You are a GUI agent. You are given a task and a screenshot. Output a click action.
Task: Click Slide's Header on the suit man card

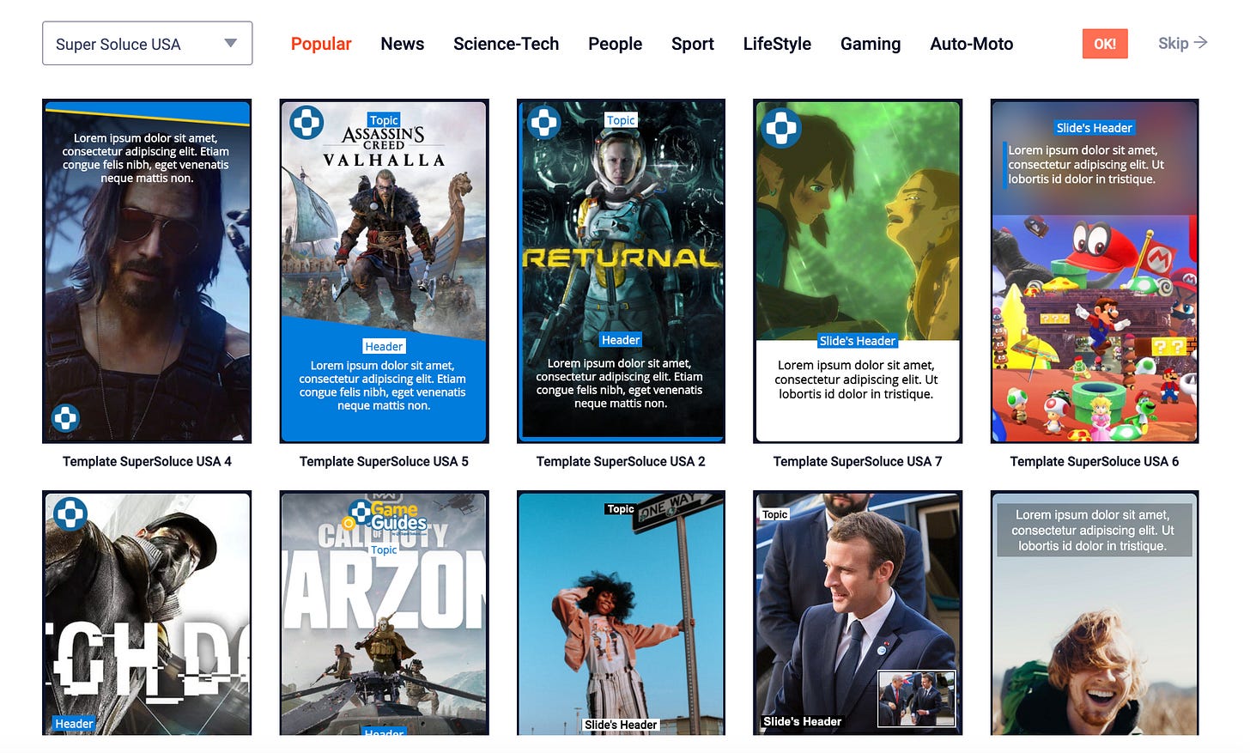[x=802, y=721]
